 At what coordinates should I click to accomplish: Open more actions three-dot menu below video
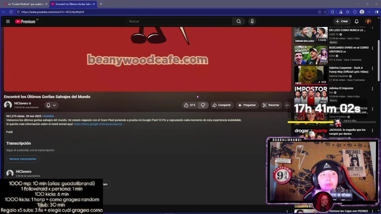point(287,105)
